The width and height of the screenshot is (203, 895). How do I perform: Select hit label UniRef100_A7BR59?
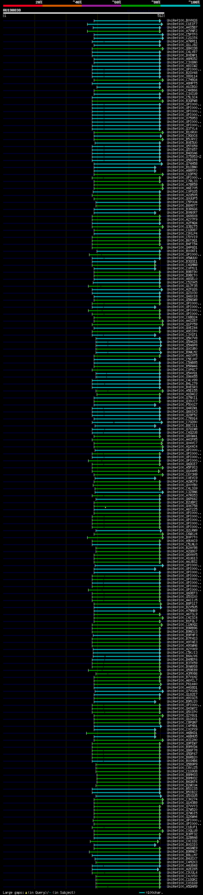(182, 184)
